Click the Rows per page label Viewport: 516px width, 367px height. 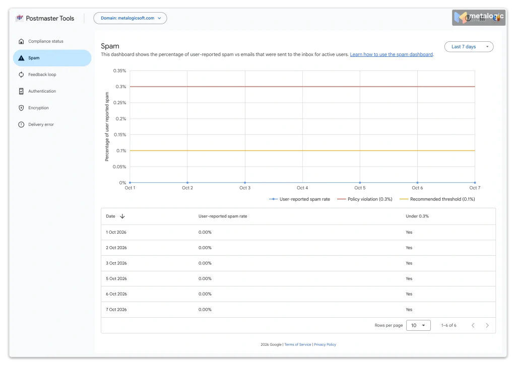[x=389, y=326]
